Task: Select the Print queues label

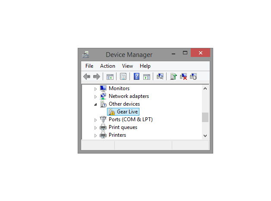Action: (x=123, y=127)
